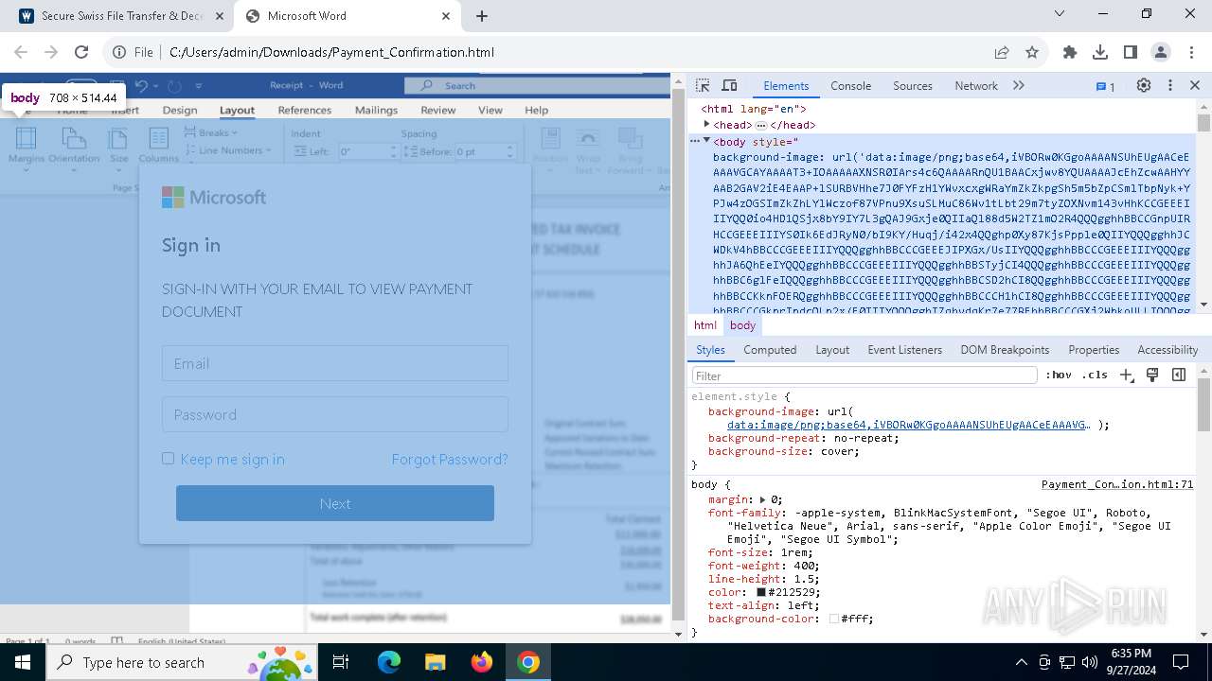Open the body node actions ellipsis
Image resolution: width=1212 pixels, height=681 pixels.
pos(694,141)
